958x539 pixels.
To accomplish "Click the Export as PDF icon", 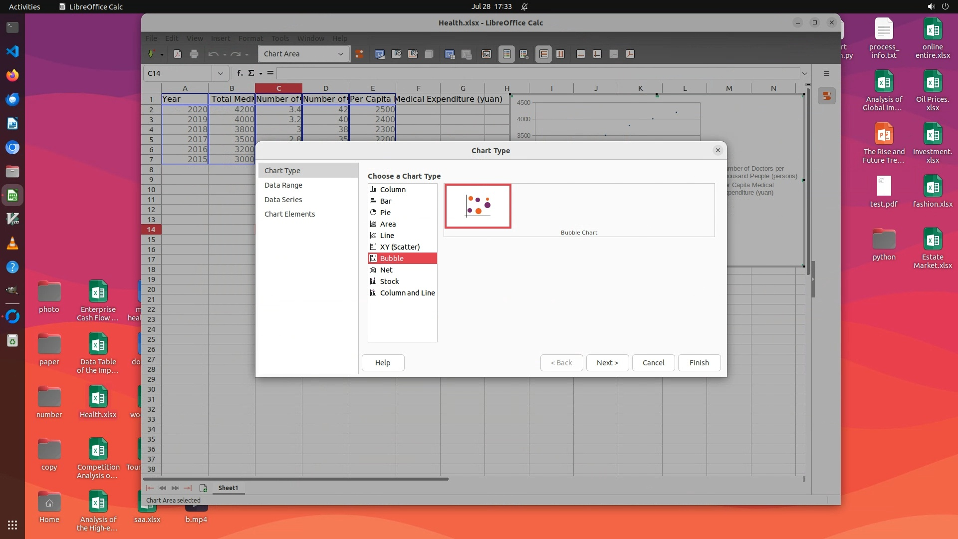I will pyautogui.click(x=177, y=54).
